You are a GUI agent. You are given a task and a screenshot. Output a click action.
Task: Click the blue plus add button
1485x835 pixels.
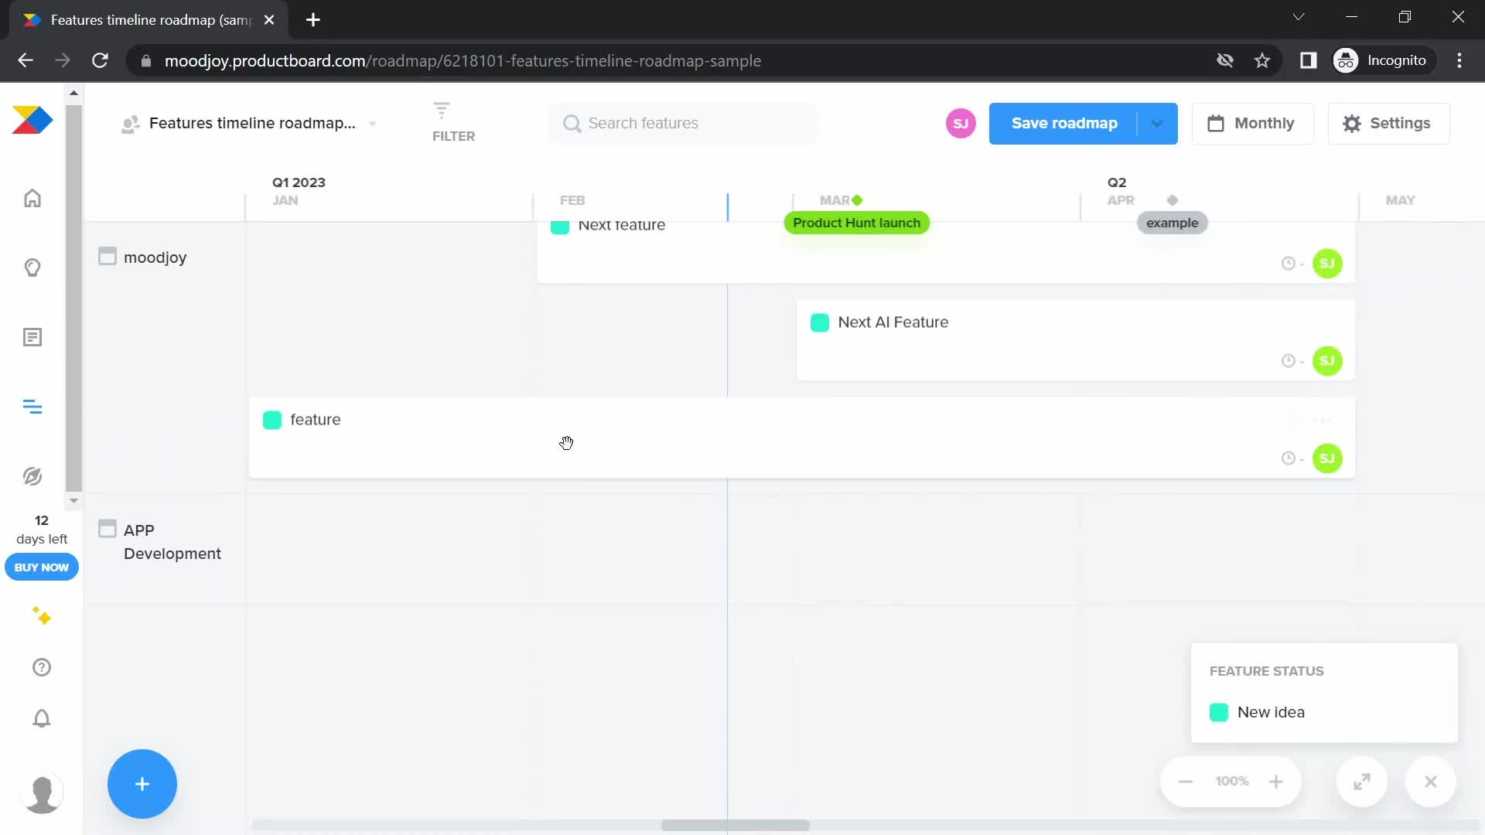[x=142, y=784]
